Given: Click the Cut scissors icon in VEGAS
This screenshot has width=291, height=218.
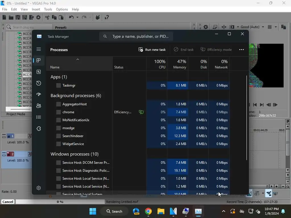Looking at the screenshot, I should tap(47, 17).
